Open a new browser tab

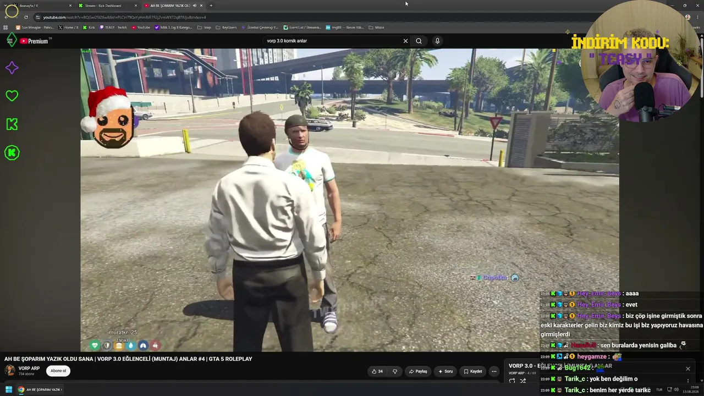pyautogui.click(x=211, y=5)
